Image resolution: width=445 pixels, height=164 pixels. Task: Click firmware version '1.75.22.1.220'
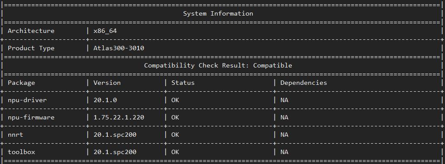[x=119, y=117]
